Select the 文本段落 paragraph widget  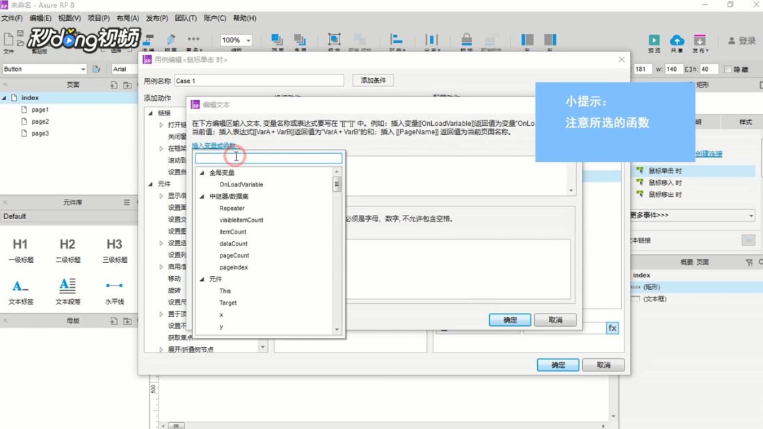click(67, 291)
